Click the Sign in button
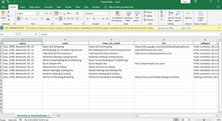 [186, 2]
